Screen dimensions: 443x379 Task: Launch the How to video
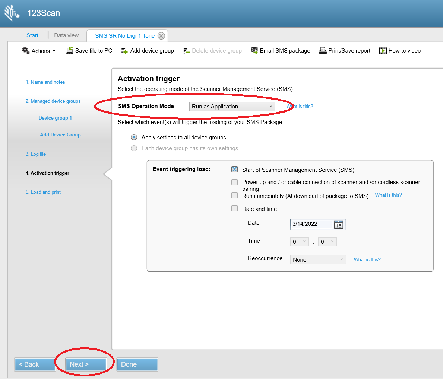(383, 50)
